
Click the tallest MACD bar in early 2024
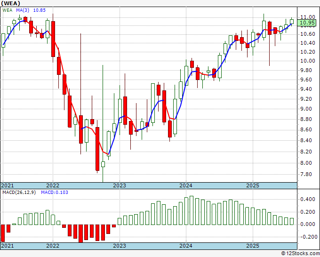[x=192, y=210]
